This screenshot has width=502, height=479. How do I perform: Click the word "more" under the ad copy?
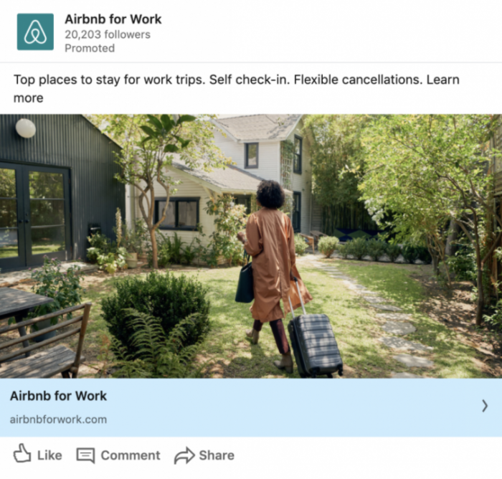28,98
